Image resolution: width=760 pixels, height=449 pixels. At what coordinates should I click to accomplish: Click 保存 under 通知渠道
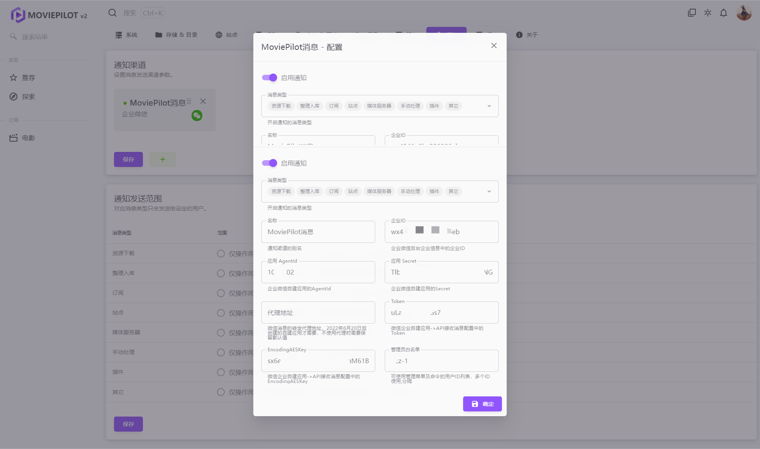pos(128,159)
